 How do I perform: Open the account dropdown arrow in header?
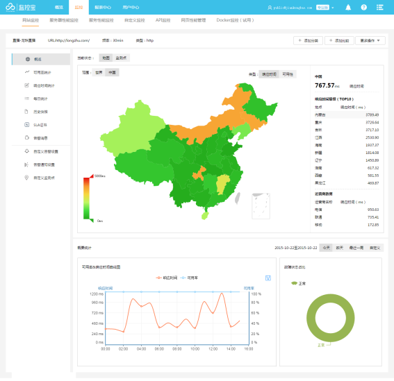point(333,8)
